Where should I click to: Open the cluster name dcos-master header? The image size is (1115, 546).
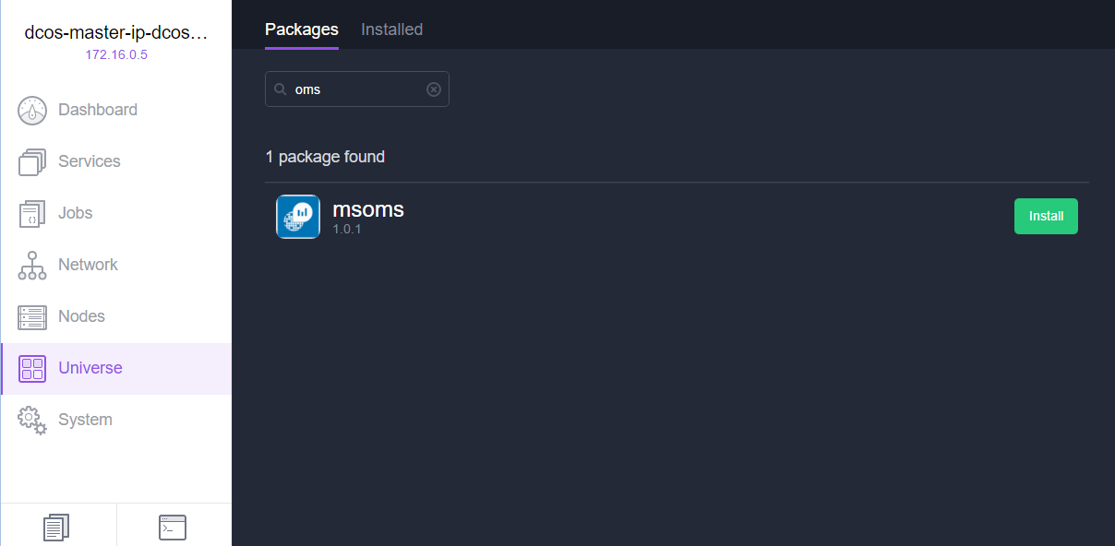coord(116,33)
